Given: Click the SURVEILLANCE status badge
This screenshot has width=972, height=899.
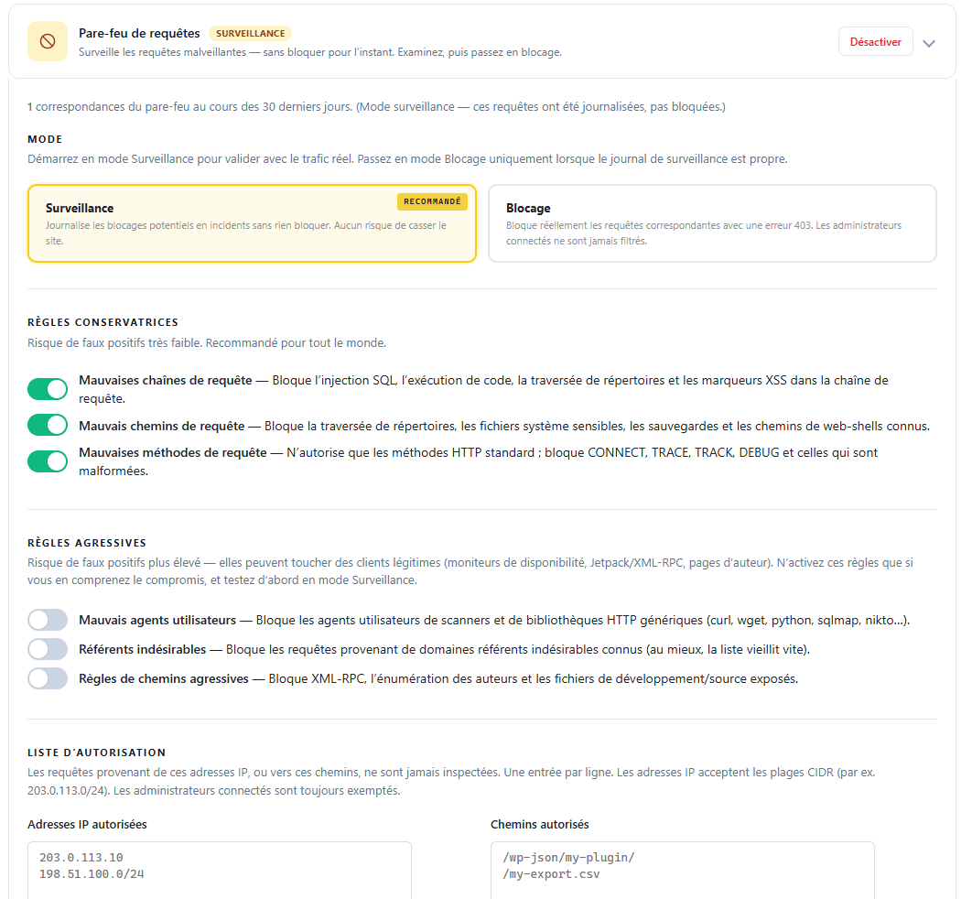Looking at the screenshot, I should tap(251, 34).
